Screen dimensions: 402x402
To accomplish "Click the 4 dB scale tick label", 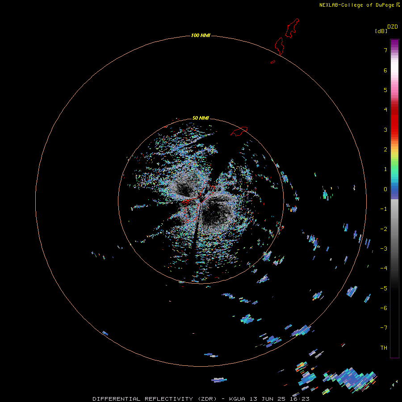I will [x=385, y=110].
